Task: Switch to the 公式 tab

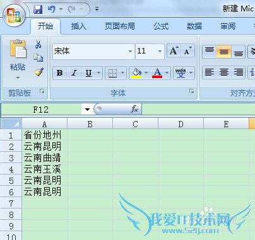Action: [161, 26]
